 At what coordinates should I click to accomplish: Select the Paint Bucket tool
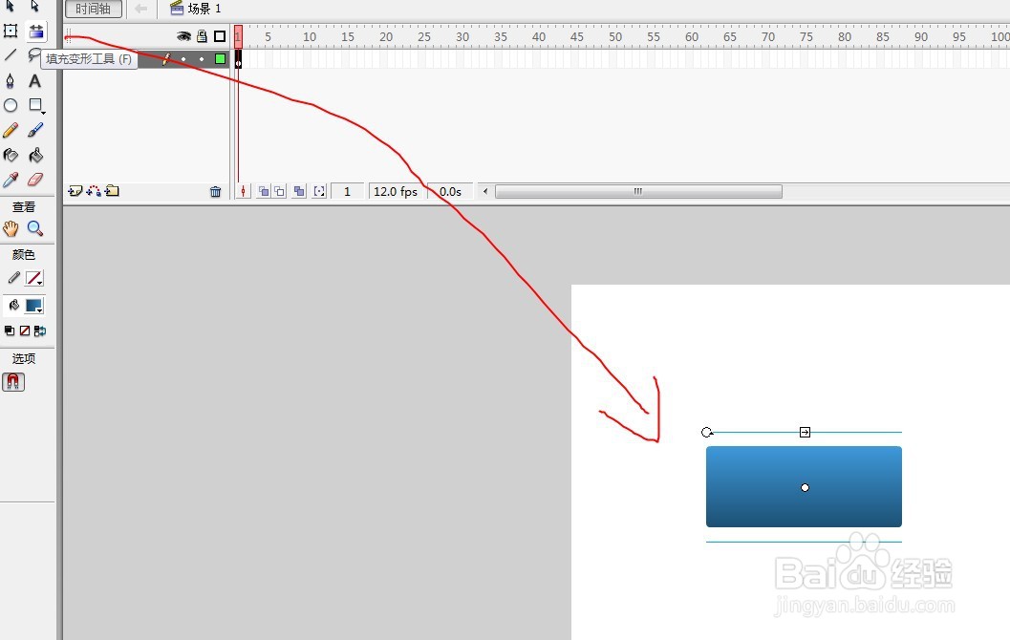[35, 155]
